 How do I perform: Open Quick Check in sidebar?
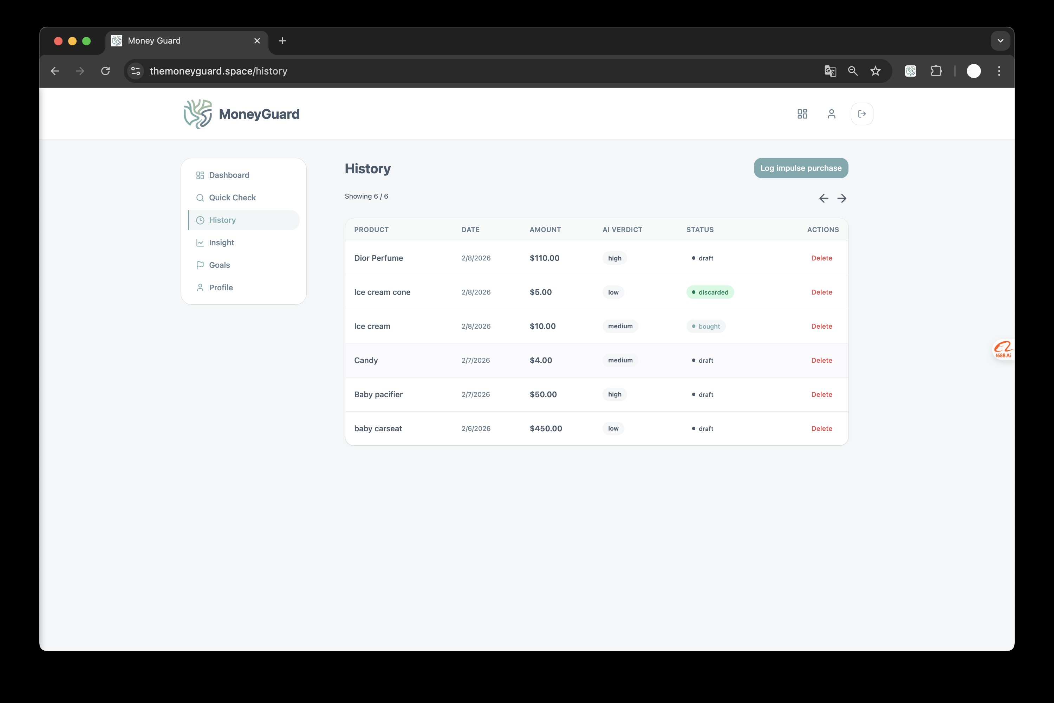click(x=232, y=198)
